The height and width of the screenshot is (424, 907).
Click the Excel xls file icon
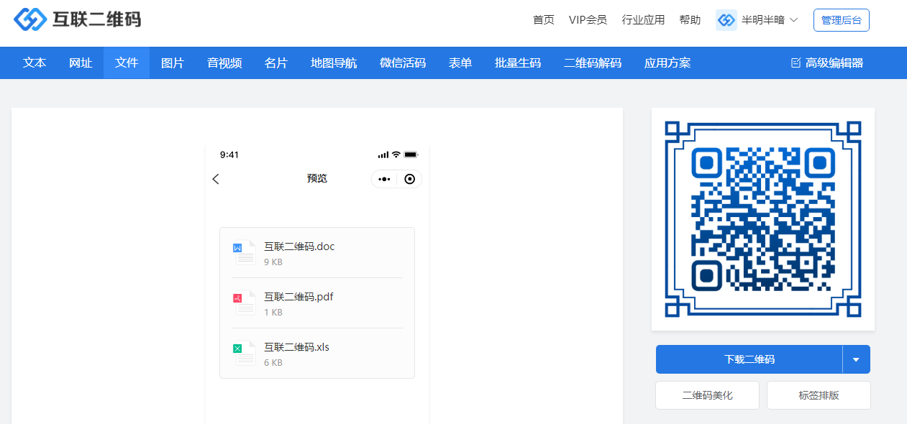(244, 354)
